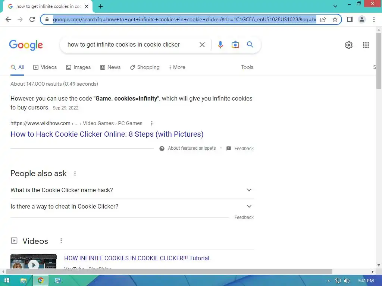Viewport: 382px width, 286px height.
Task: Open Google quick settings gear
Action: 349,45
